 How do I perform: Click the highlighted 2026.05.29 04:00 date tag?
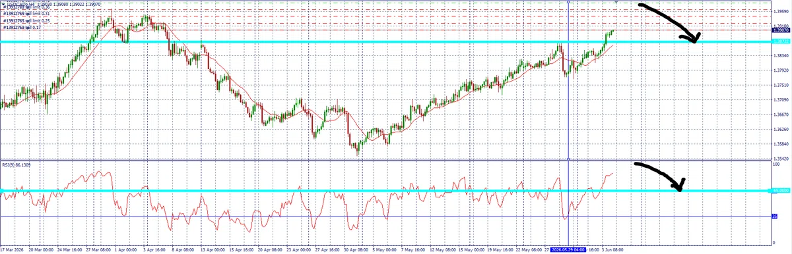pyautogui.click(x=568, y=250)
